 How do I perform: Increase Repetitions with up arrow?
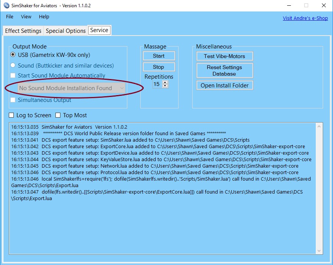[x=165, y=82]
